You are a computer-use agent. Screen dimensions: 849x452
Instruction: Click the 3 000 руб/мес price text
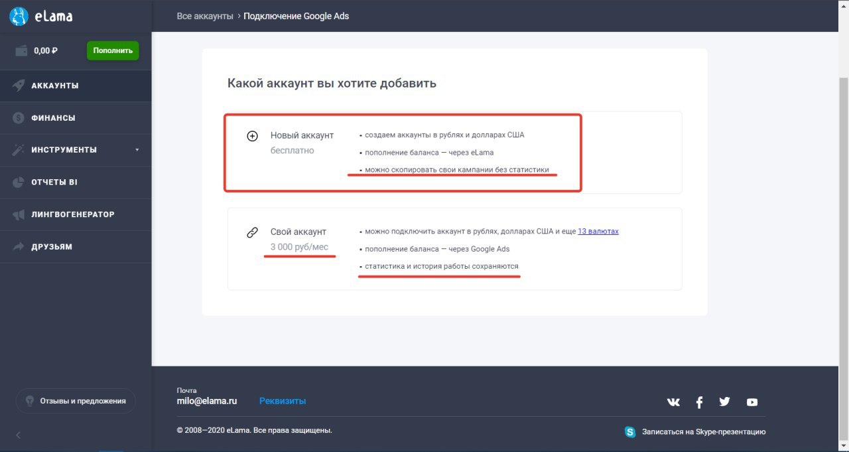pyautogui.click(x=299, y=248)
